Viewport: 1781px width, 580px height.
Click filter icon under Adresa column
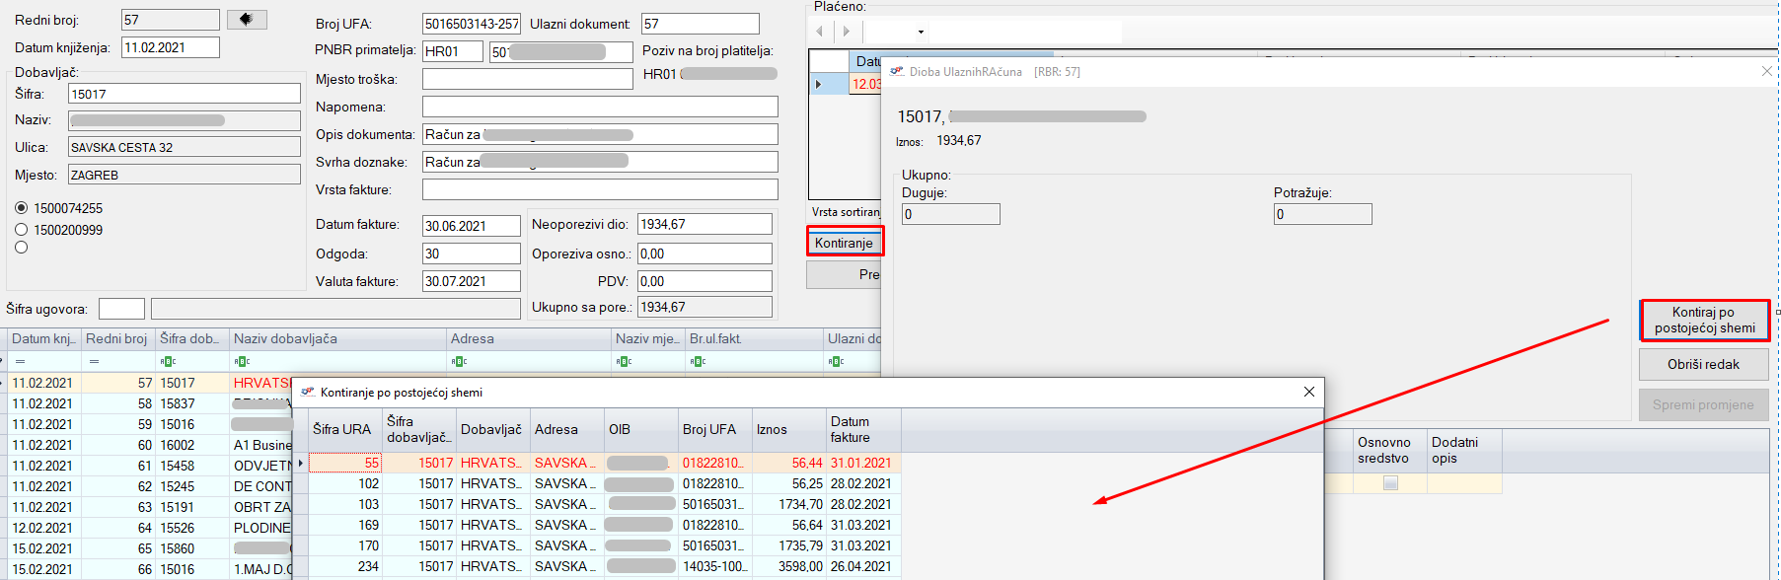pos(459,362)
